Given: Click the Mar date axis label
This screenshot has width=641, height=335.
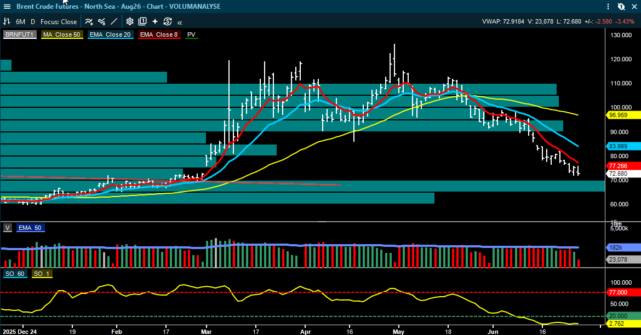Looking at the screenshot, I should coord(207,332).
